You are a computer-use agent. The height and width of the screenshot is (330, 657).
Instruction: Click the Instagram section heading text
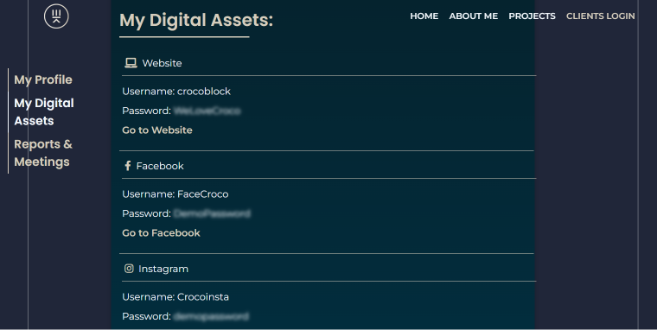tap(163, 269)
